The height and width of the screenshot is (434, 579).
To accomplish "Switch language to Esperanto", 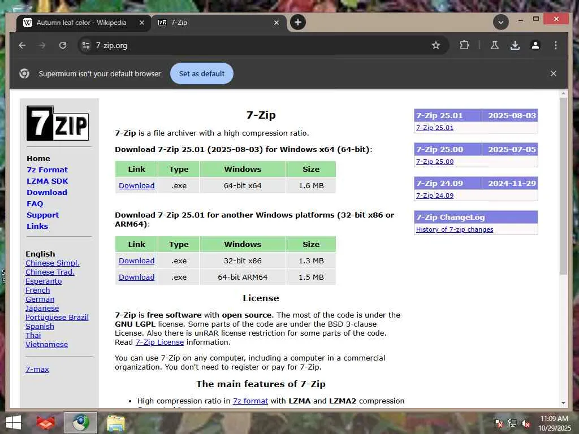I will tap(44, 281).
